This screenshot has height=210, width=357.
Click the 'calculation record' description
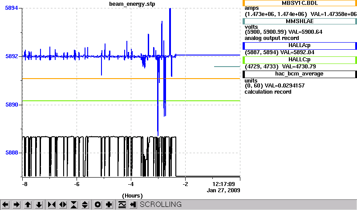pos(268,92)
